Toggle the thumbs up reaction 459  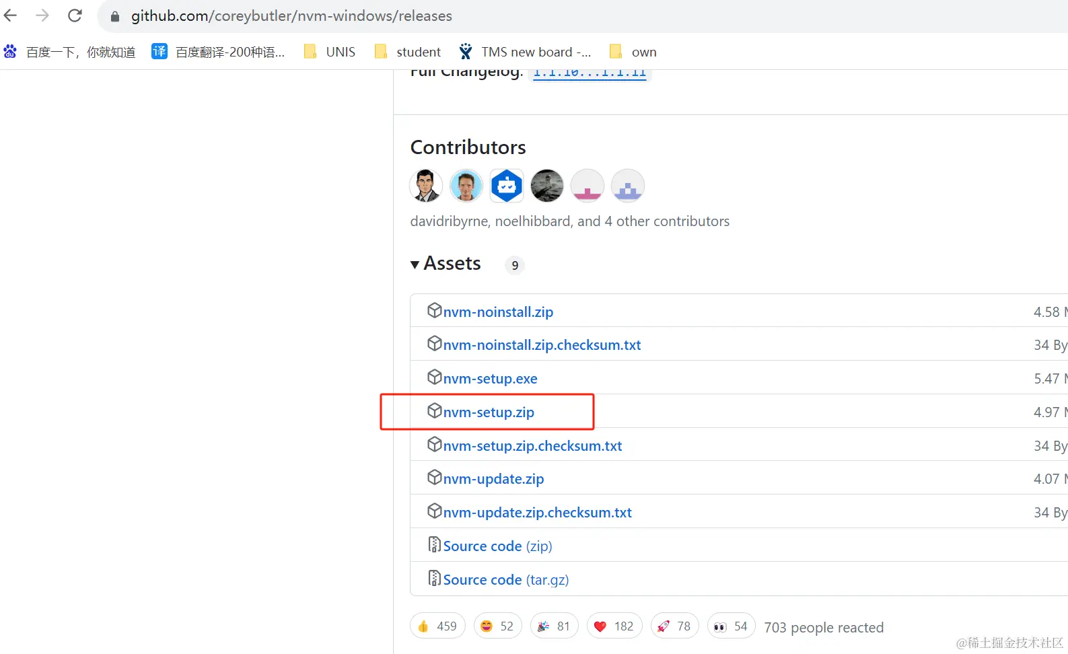pyautogui.click(x=437, y=626)
